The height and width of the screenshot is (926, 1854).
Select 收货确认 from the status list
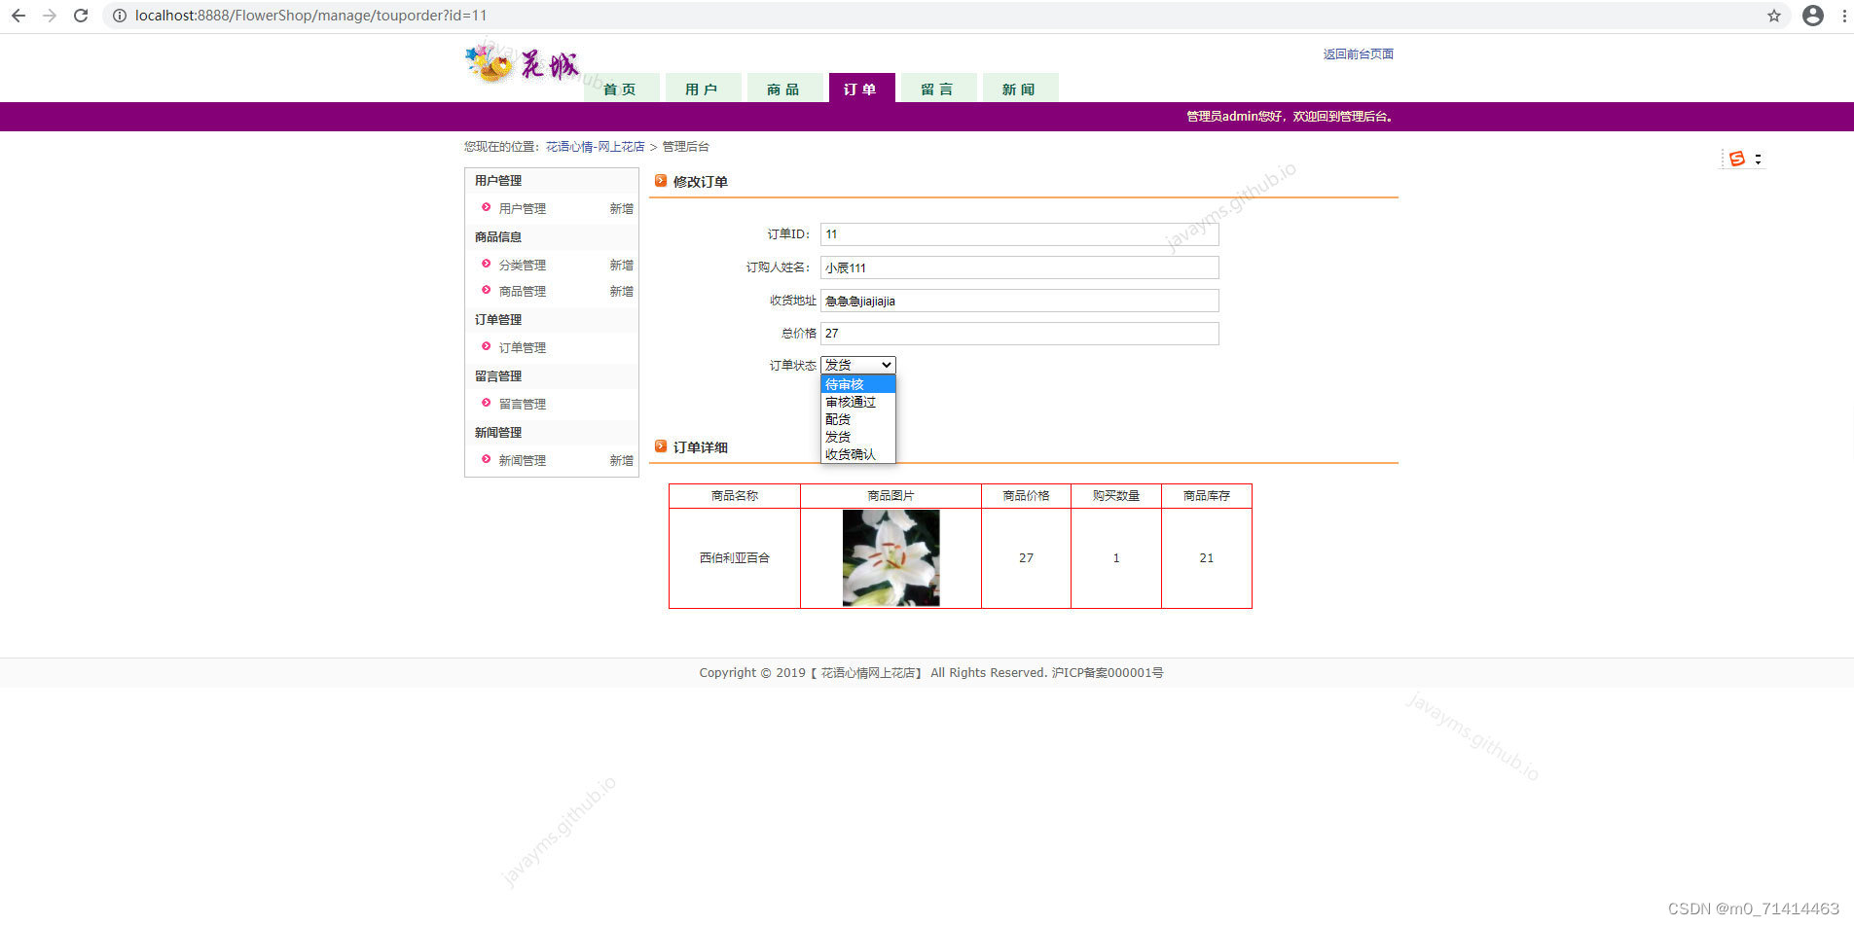pos(858,454)
